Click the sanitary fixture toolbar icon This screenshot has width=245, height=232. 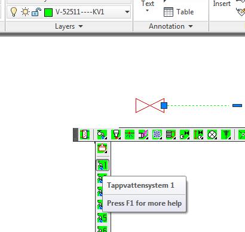tap(116, 135)
